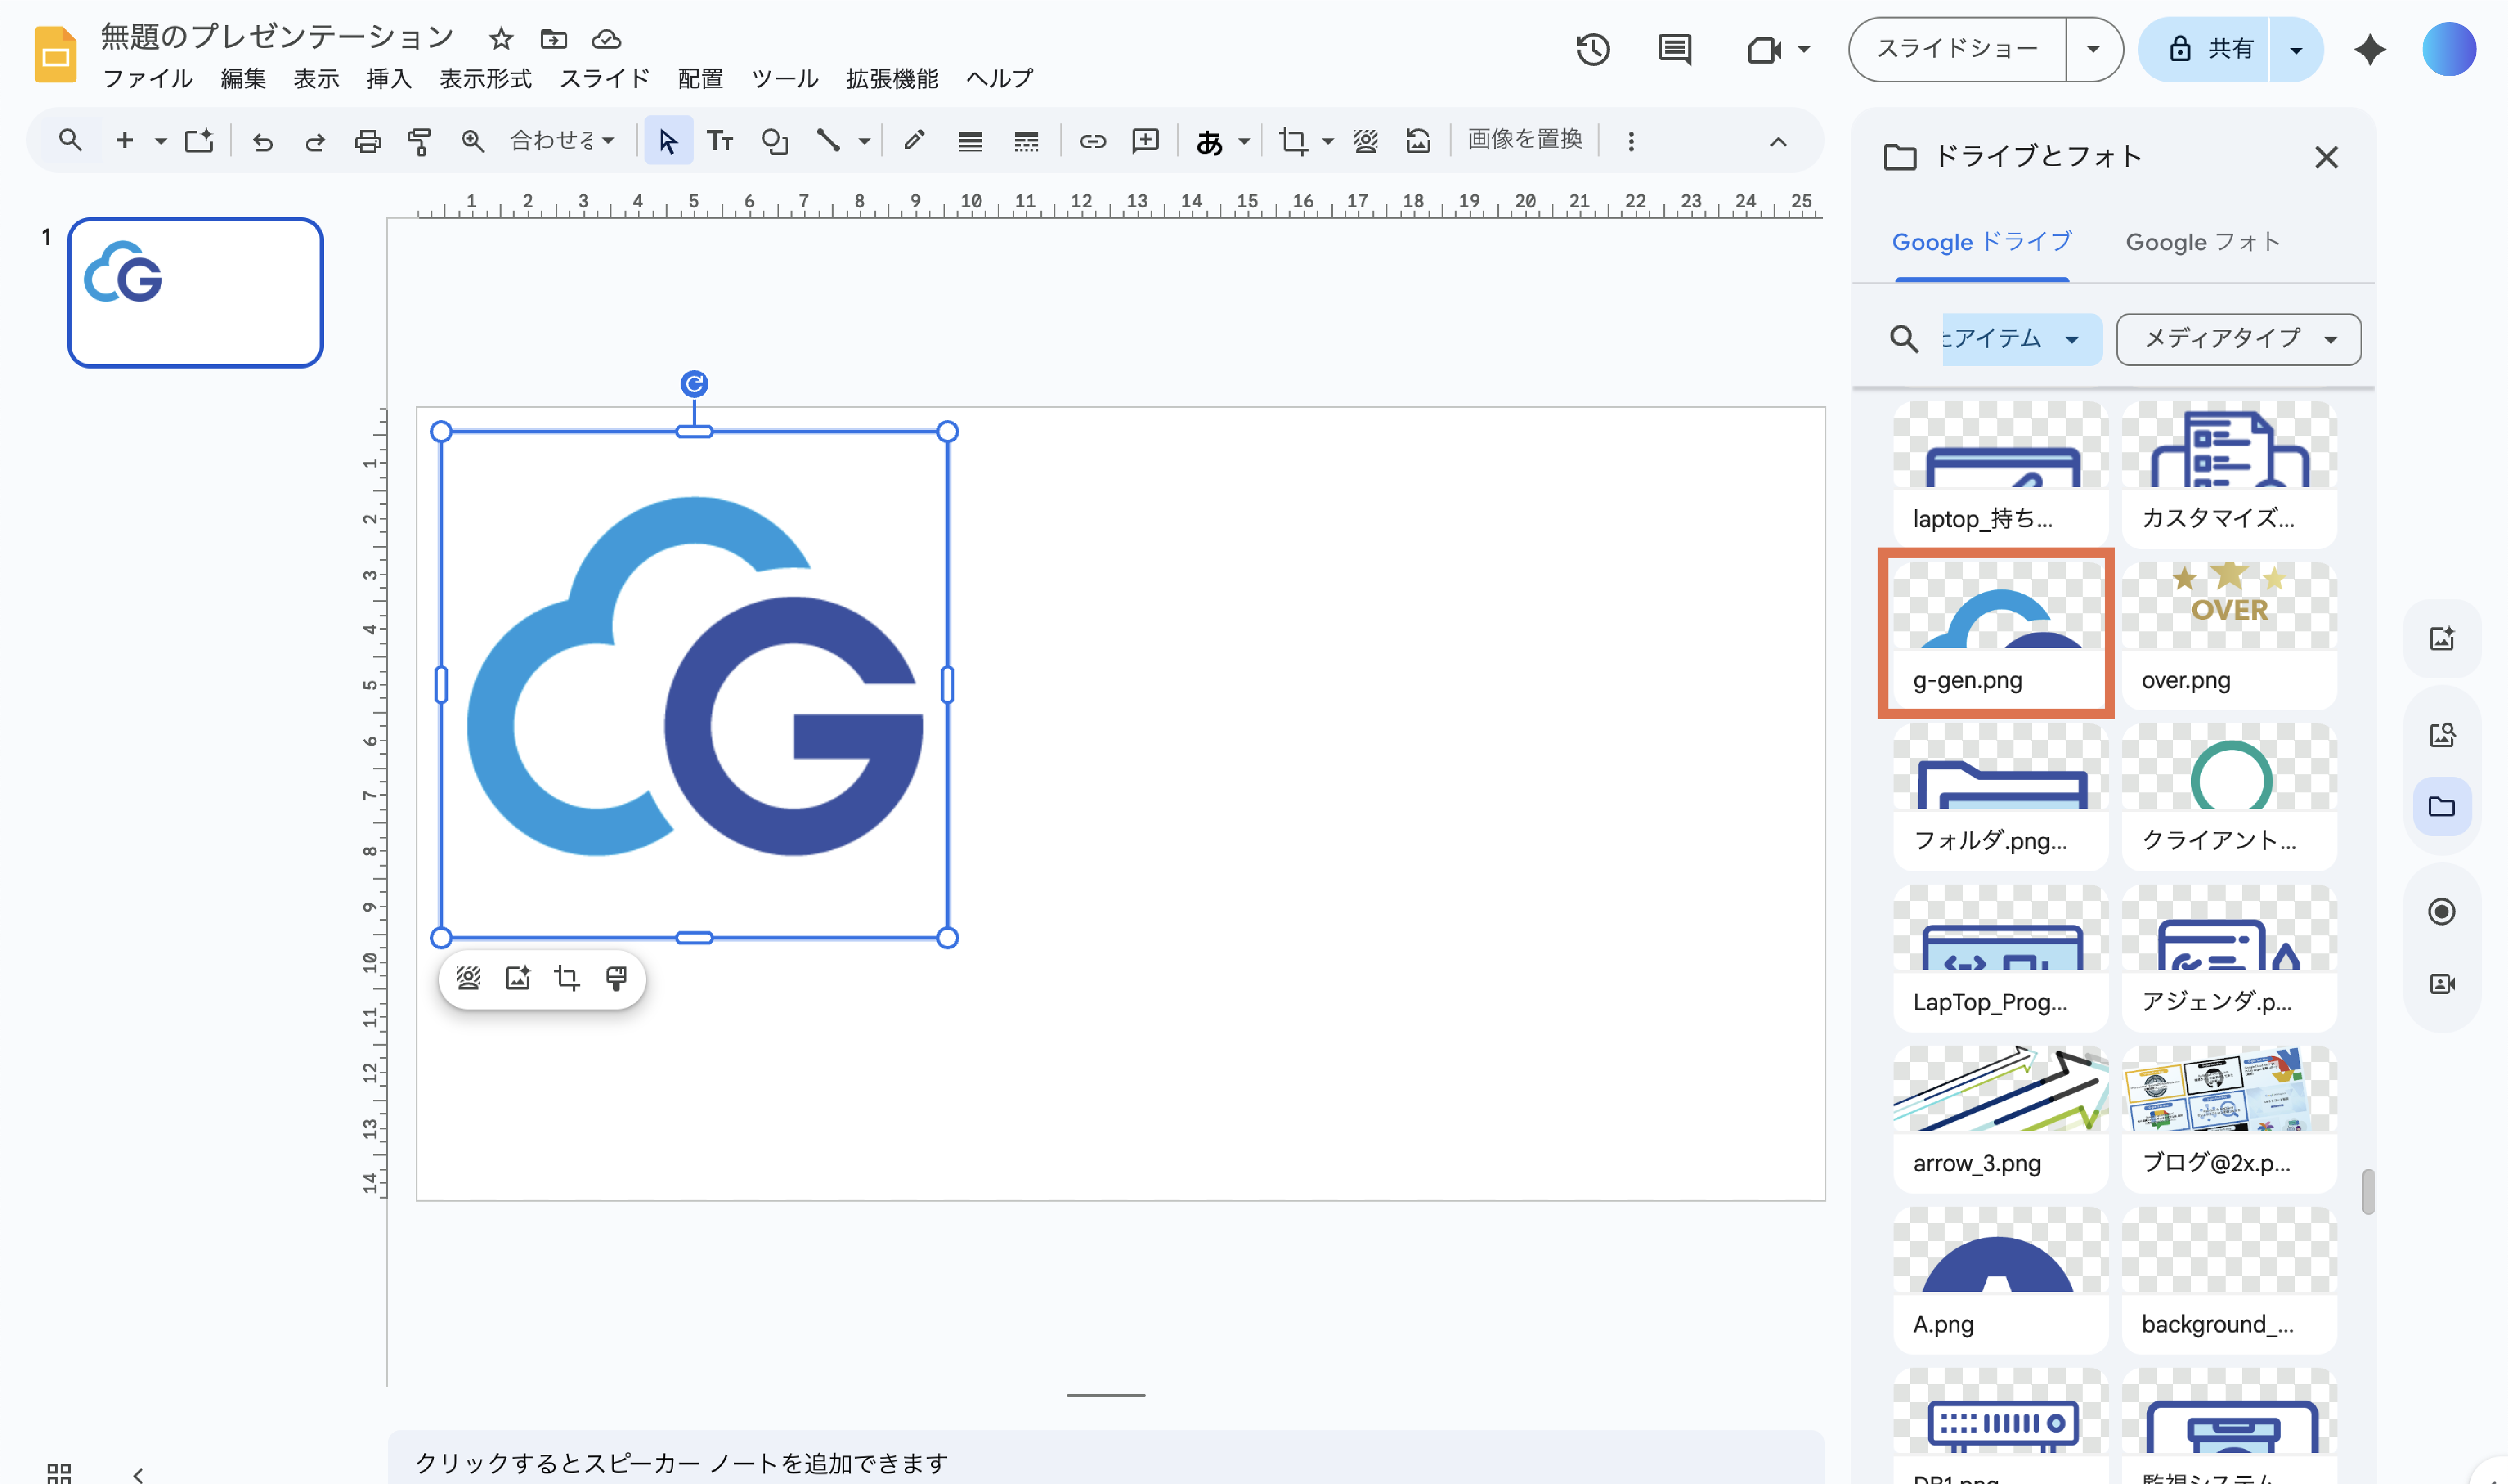Viewport: 2508px width, 1484px height.
Task: Switch to the Google フォト tab
Action: [x=2202, y=242]
